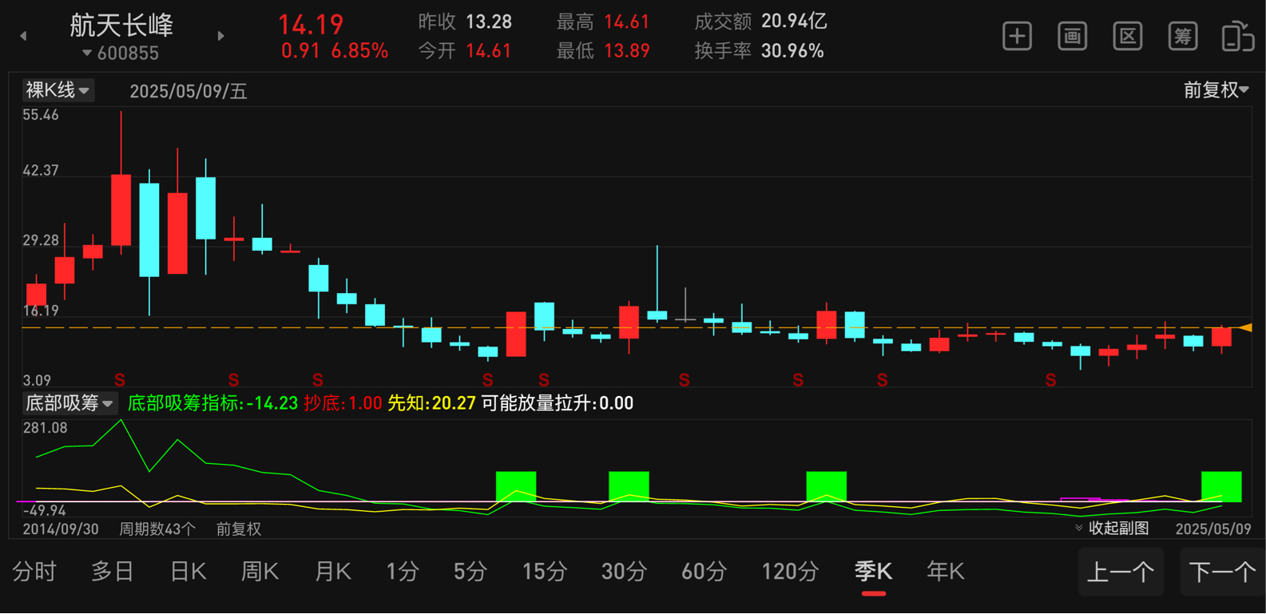Viewport: 1266px width, 614px height.
Task: Switch to 年K yearly tab
Action: click(946, 572)
